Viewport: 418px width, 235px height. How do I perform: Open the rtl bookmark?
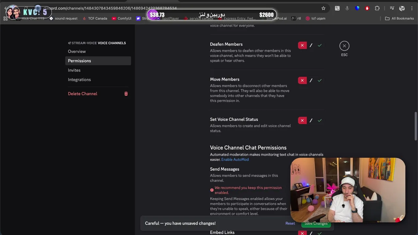pyautogui.click(x=296, y=19)
